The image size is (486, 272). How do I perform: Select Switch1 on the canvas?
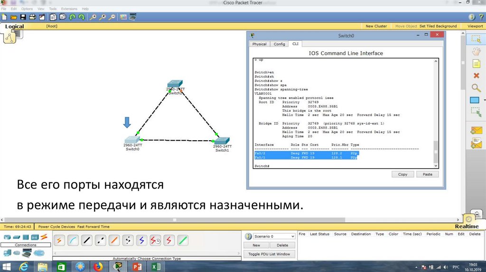coord(222,140)
